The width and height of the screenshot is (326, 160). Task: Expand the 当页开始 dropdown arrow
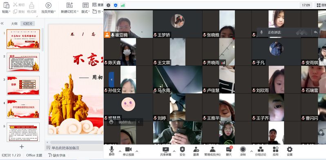coord(55,12)
